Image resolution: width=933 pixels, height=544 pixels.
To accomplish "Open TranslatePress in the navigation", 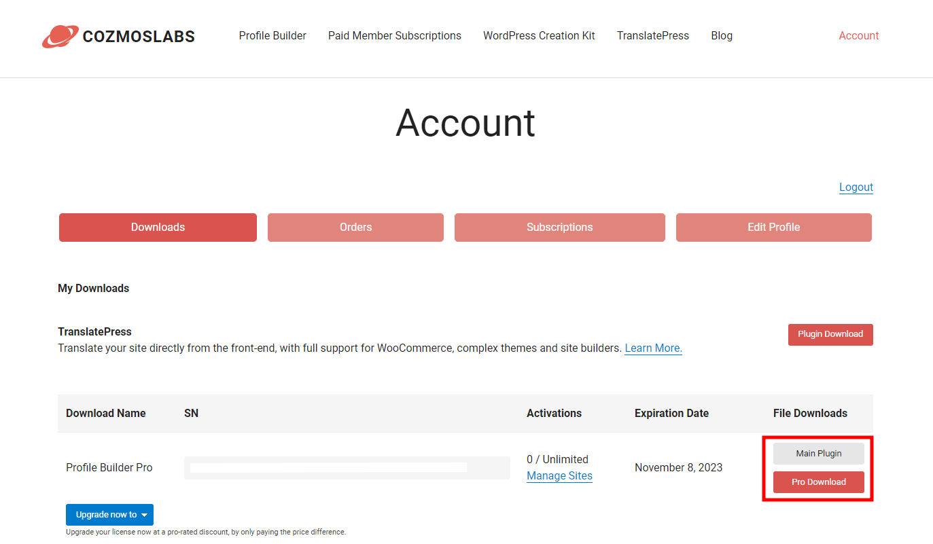I will pos(653,35).
